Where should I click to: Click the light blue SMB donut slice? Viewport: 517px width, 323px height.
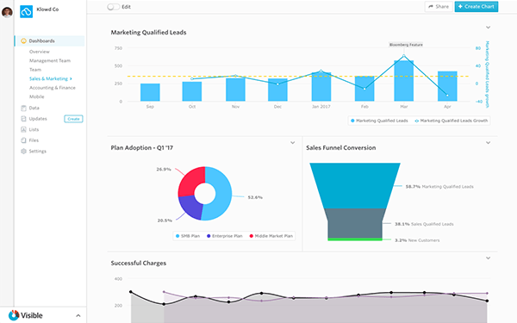(222, 194)
